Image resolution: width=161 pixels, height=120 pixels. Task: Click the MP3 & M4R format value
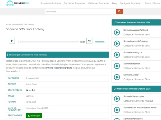(x=31, y=102)
